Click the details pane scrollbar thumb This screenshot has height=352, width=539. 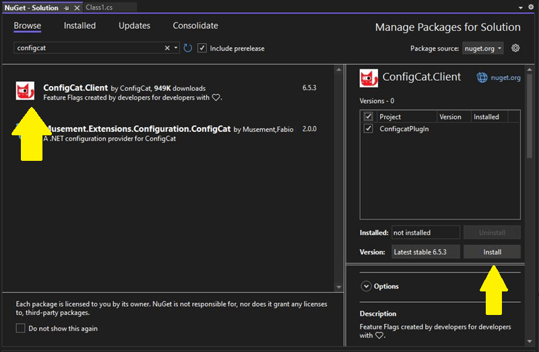pos(530,116)
